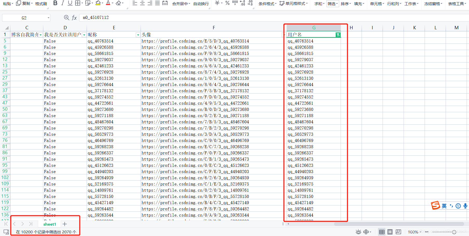Justify text alignment
469x236 pixels.
[x=157, y=3]
